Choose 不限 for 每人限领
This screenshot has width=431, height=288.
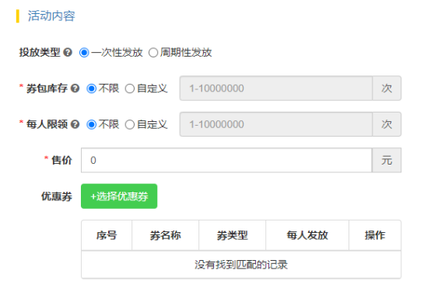(92, 124)
